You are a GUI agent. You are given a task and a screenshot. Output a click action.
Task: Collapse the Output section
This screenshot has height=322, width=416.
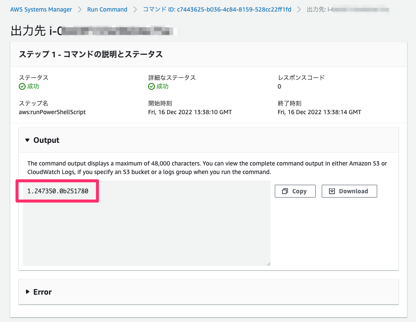pyautogui.click(x=29, y=140)
